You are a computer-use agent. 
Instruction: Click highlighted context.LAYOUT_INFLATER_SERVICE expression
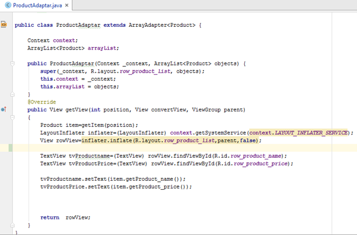coord(298,133)
